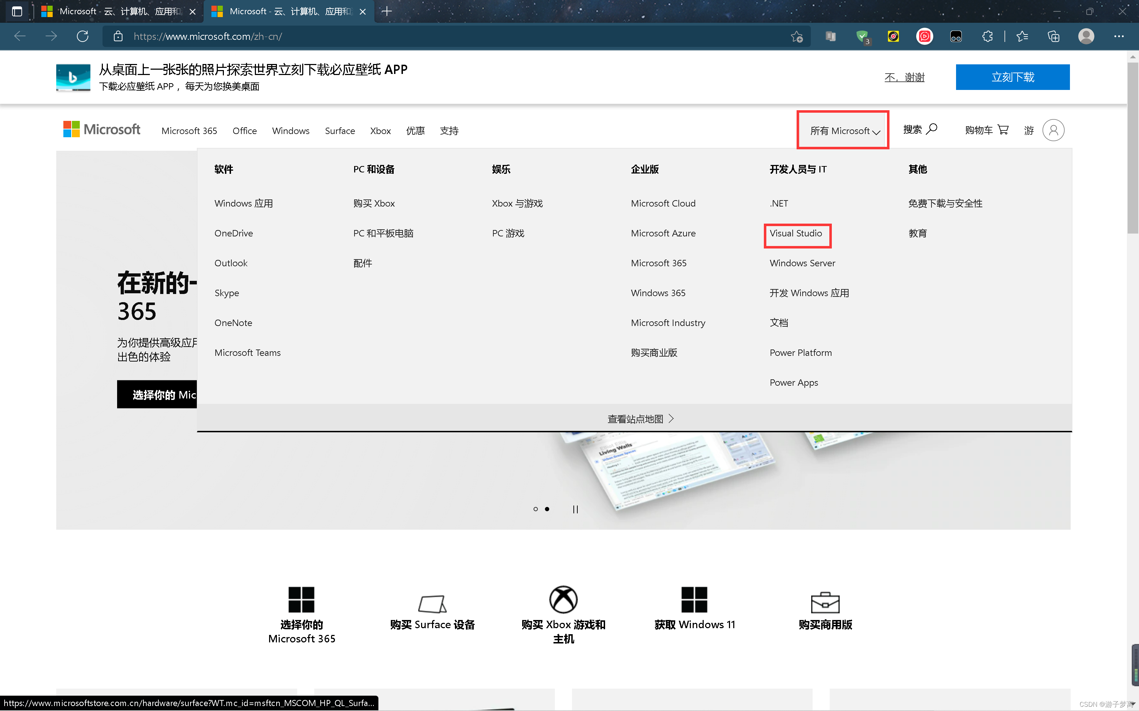Screen dimensions: 1139x711
Task: Open the Surface menu item
Action: tap(339, 131)
